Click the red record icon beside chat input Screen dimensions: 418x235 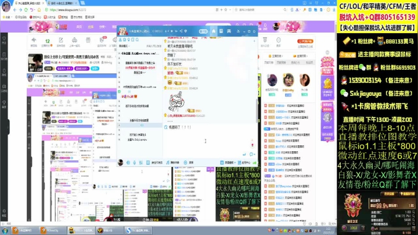[252, 145]
